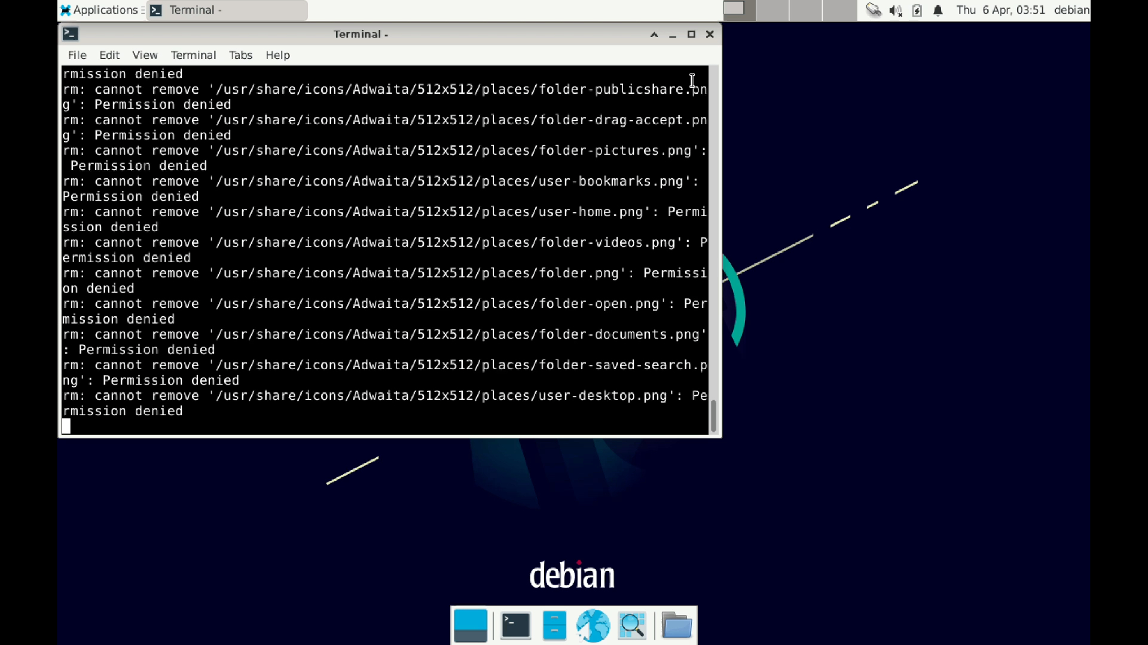Select the Terminal taskbar button
Viewport: 1148px width, 645px height.
[227, 10]
